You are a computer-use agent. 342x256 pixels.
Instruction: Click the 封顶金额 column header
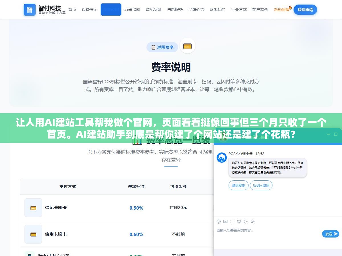tap(178, 187)
